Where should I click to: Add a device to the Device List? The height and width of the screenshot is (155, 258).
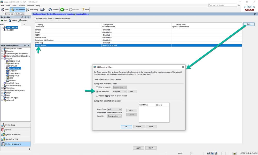tap(4, 21)
